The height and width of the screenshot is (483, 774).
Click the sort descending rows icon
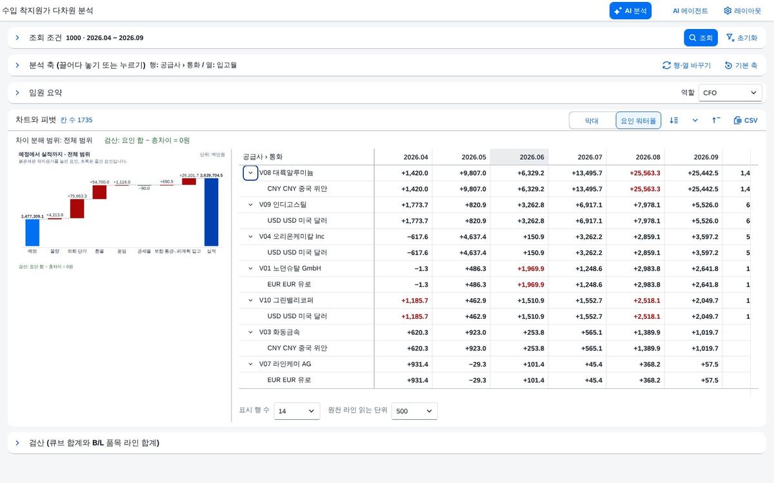tap(674, 120)
